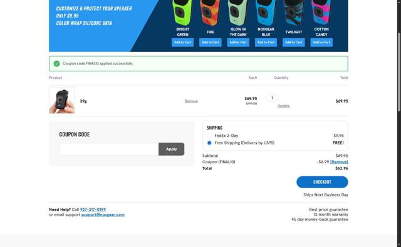Select FedEx 2-Day shipping option
The width and height of the screenshot is (401, 247).
coord(209,136)
